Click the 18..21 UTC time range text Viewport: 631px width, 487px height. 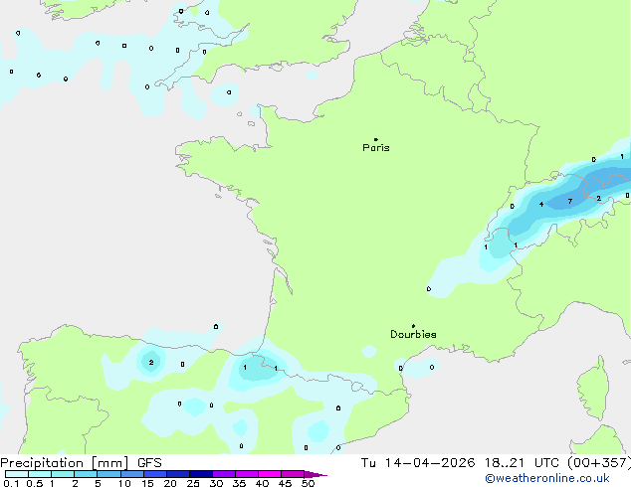pos(522,463)
